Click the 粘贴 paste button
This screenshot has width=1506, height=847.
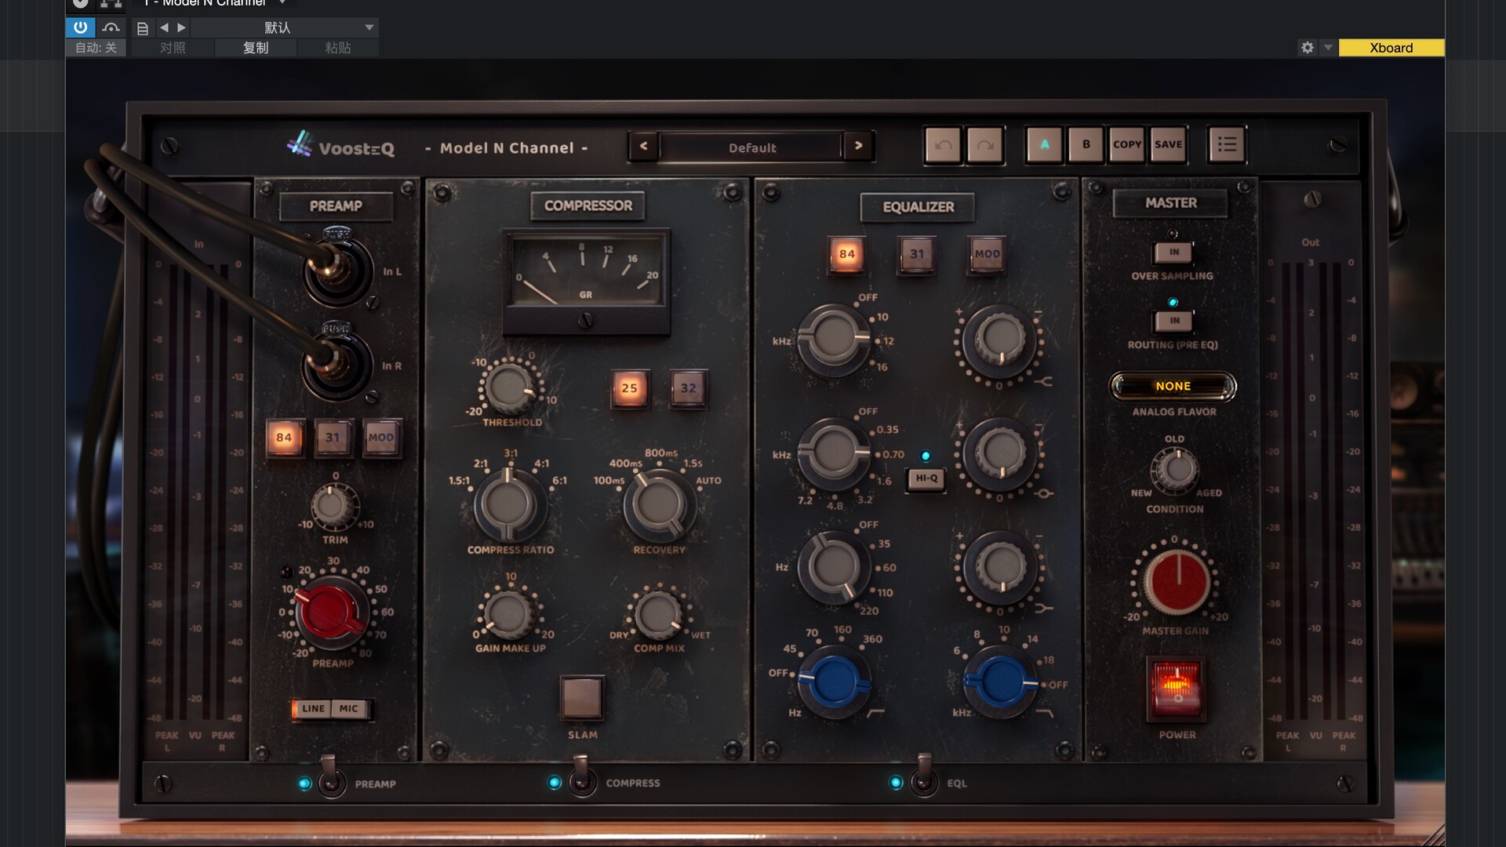(338, 48)
